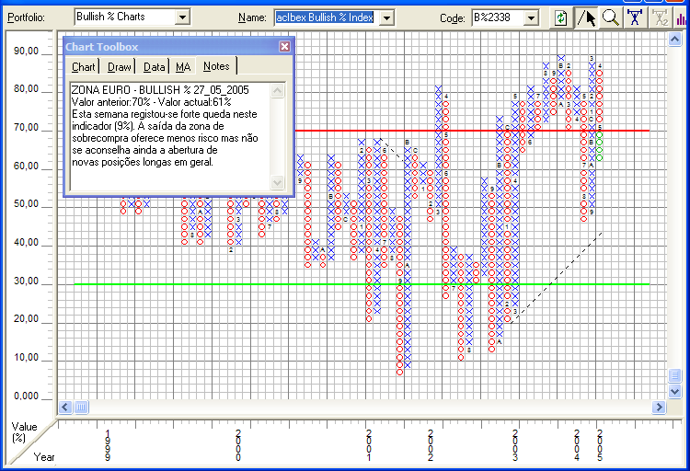The image size is (690, 471).
Task: Expand the Name dropdown list
Action: click(386, 18)
